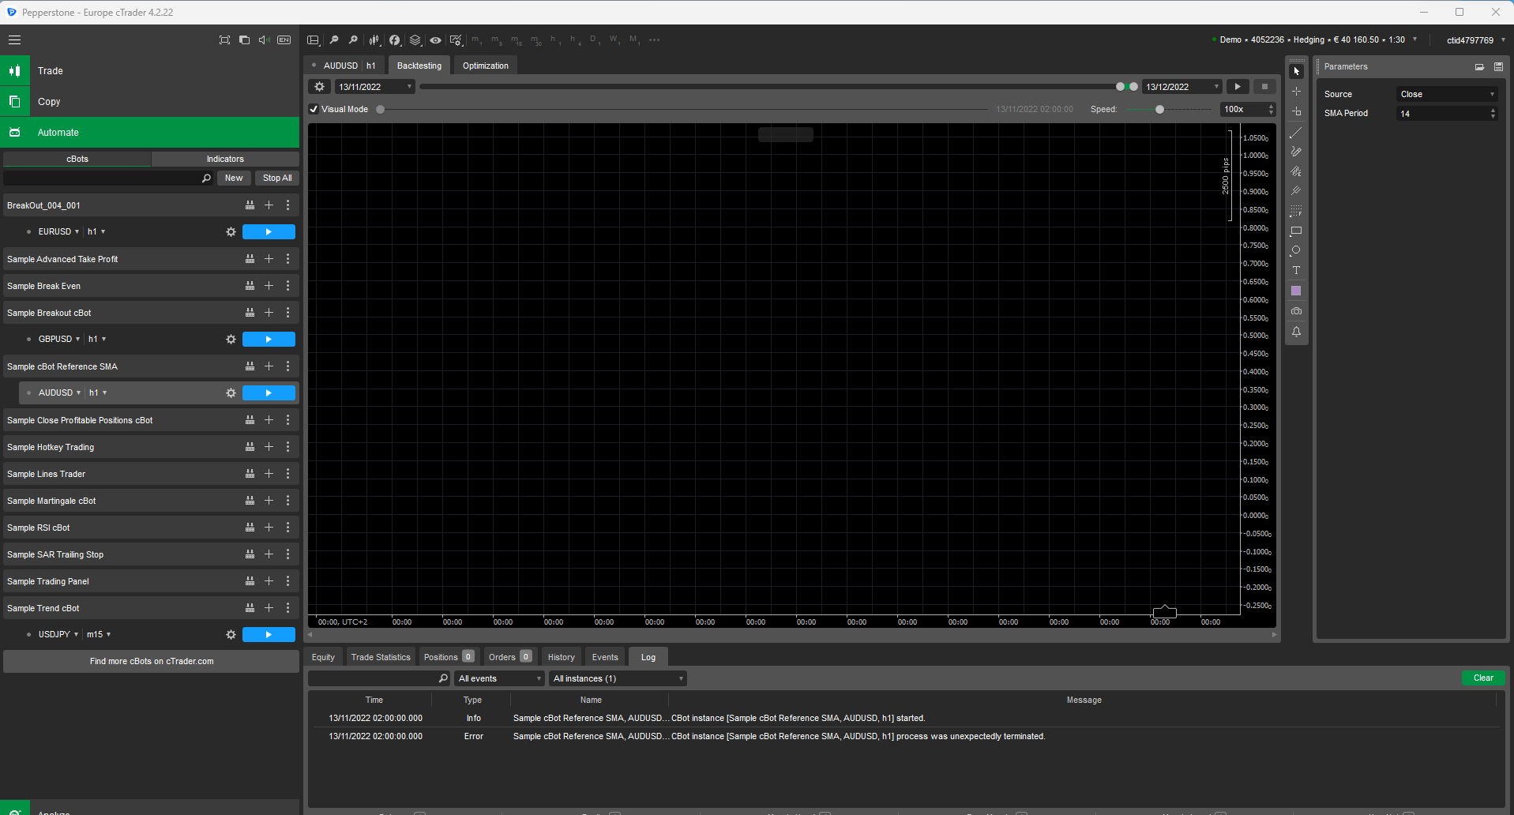Switch to the Optimization tab
The height and width of the screenshot is (815, 1514).
[x=486, y=66]
